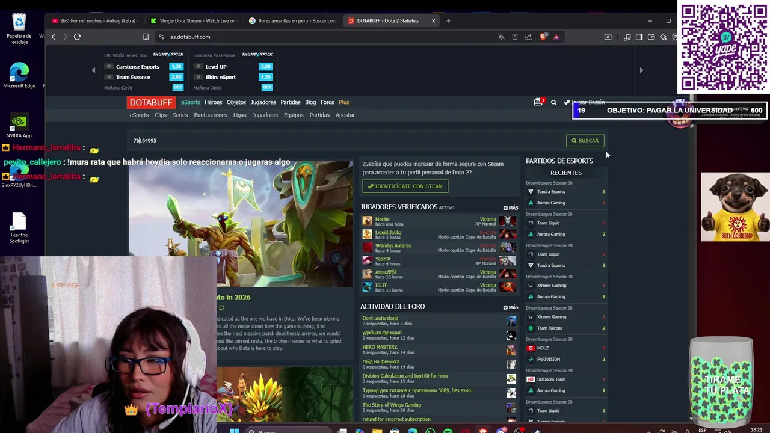Open the Plus menu item
This screenshot has width=770, height=433.
[x=344, y=102]
